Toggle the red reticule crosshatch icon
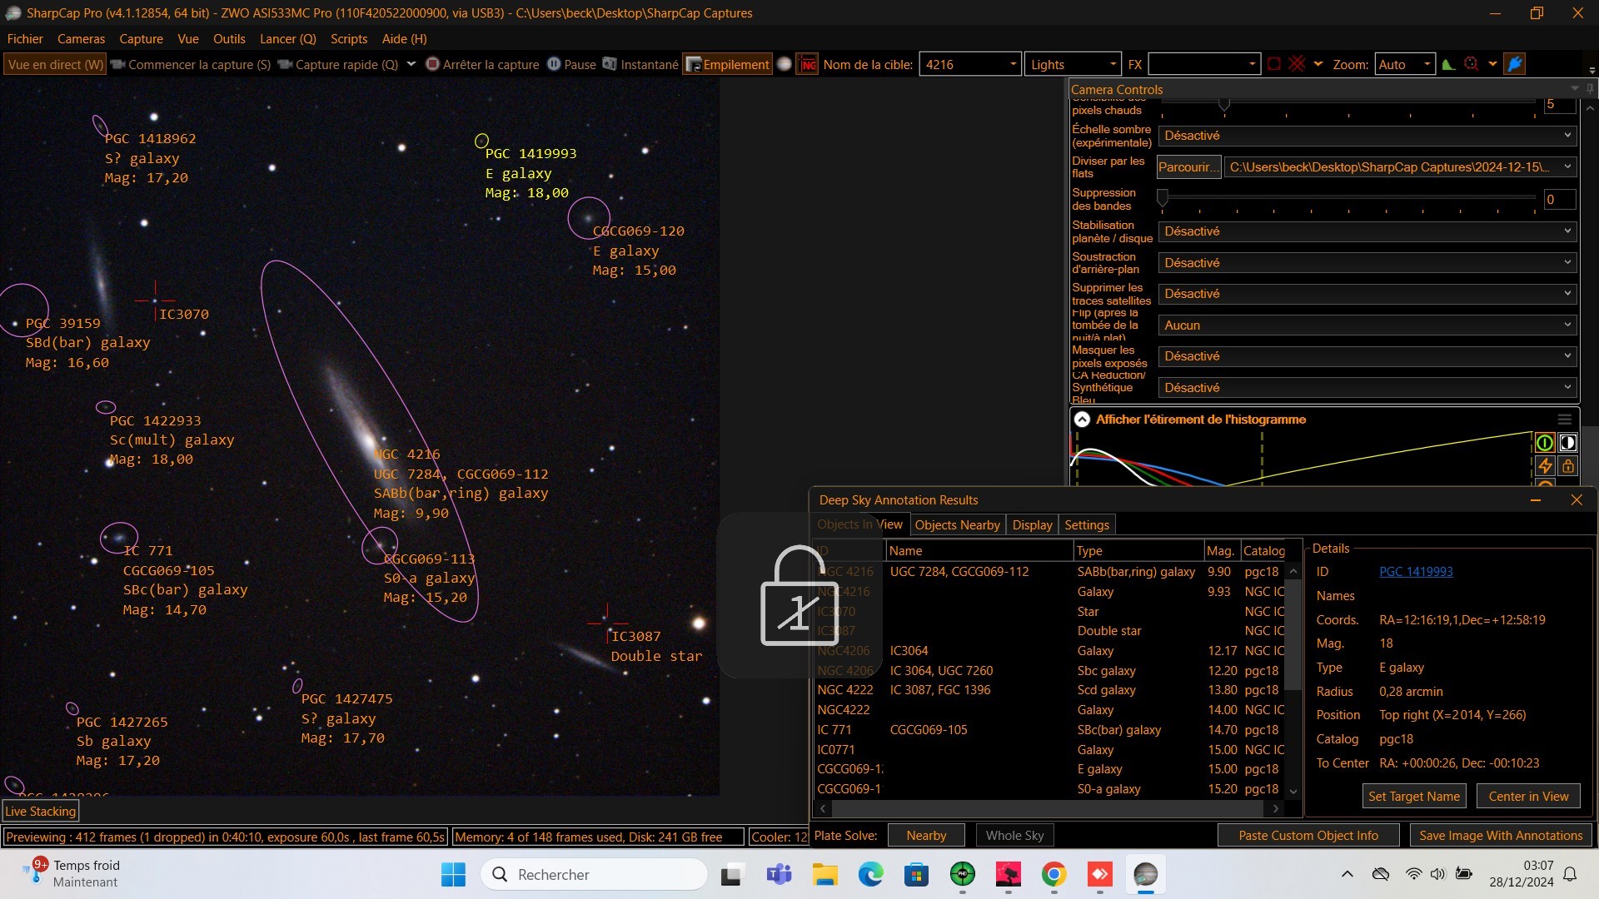Viewport: 1599px width, 899px height. (x=1297, y=64)
